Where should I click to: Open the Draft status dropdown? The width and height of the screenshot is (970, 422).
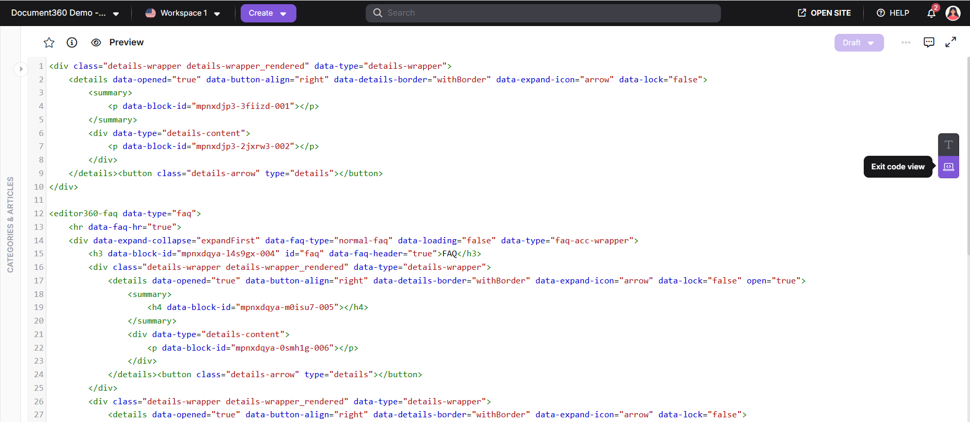[x=859, y=43]
